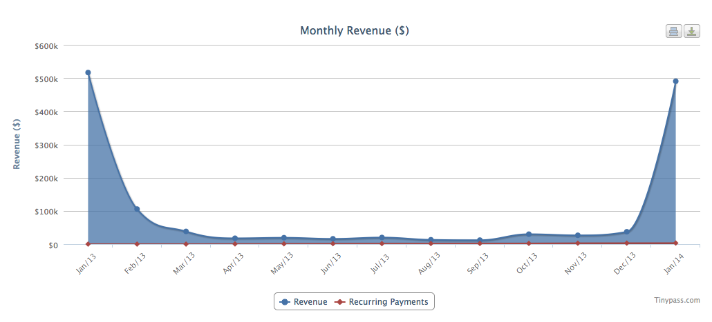
Task: Click the Jan/13 revenue data point
Action: tap(88, 72)
